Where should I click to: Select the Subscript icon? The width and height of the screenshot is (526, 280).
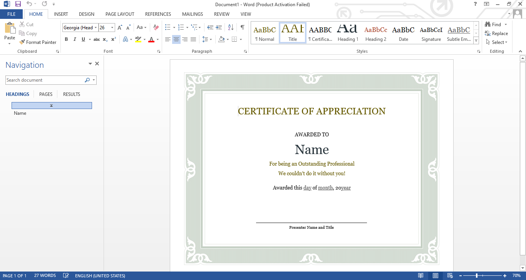click(x=104, y=39)
